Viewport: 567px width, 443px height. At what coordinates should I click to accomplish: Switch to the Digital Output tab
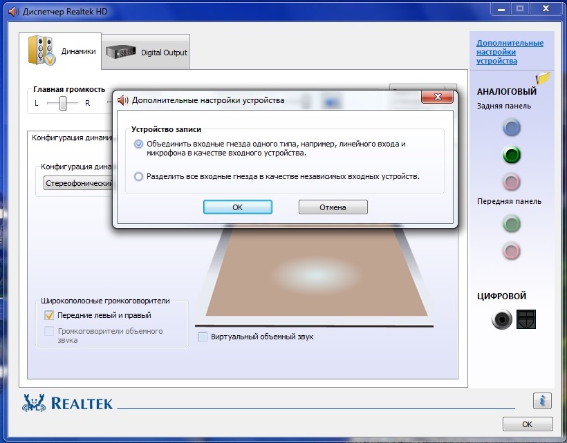[x=147, y=53]
